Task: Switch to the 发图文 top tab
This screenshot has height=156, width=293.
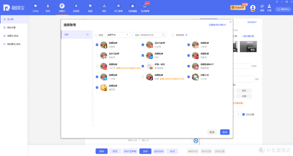Action: coord(62,8)
